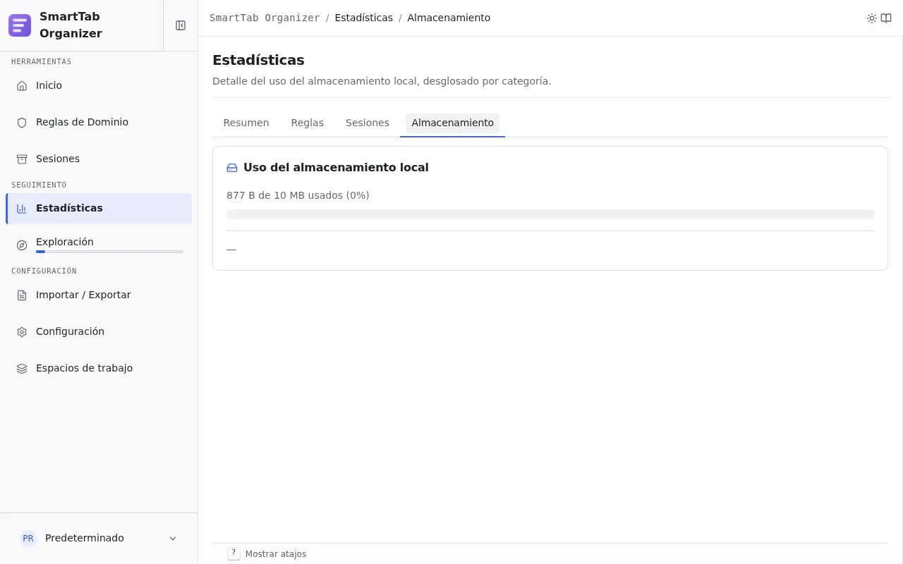Click the Espacios de trabajo layers icon
This screenshot has width=903, height=564.
coord(22,368)
